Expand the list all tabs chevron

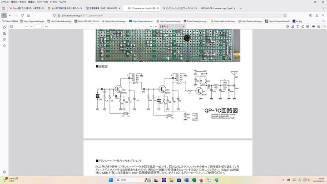pos(323,8)
